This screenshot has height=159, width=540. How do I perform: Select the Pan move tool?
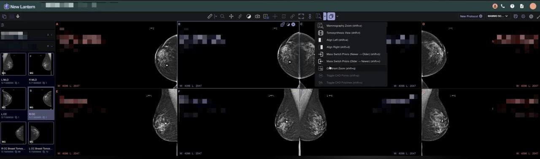pos(231,16)
